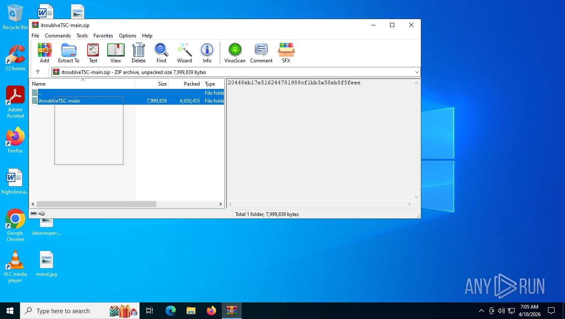
Task: Sort by Name column header
Action: click(x=82, y=84)
